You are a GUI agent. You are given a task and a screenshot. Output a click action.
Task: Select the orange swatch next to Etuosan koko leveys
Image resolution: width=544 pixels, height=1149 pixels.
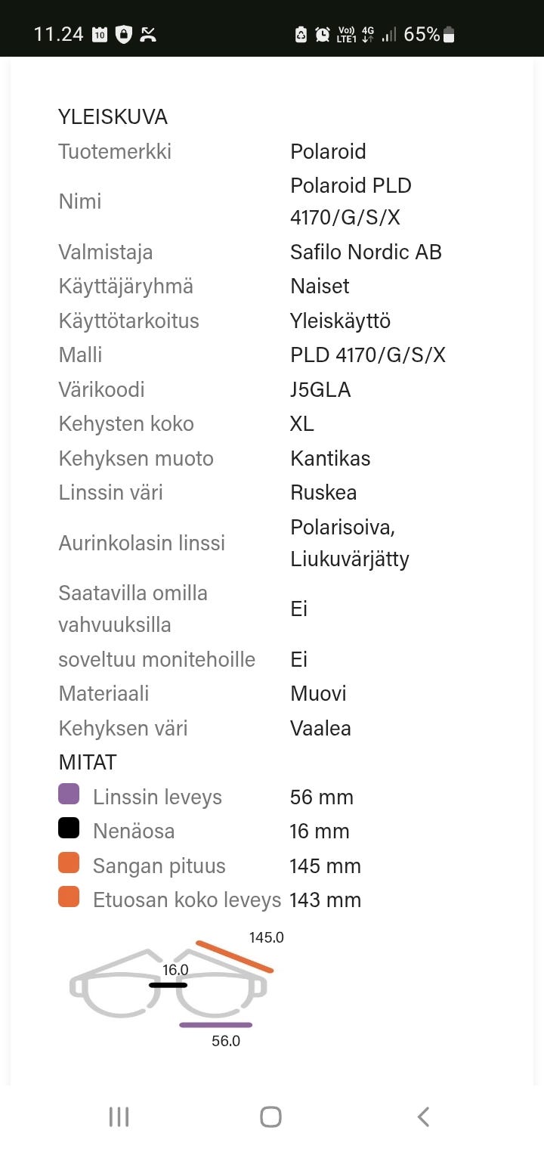tap(69, 897)
